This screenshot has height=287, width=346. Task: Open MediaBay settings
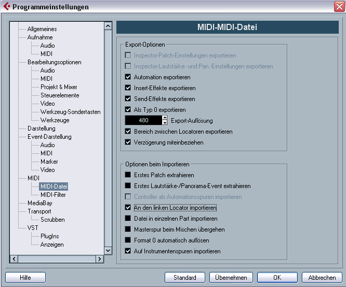(39, 203)
